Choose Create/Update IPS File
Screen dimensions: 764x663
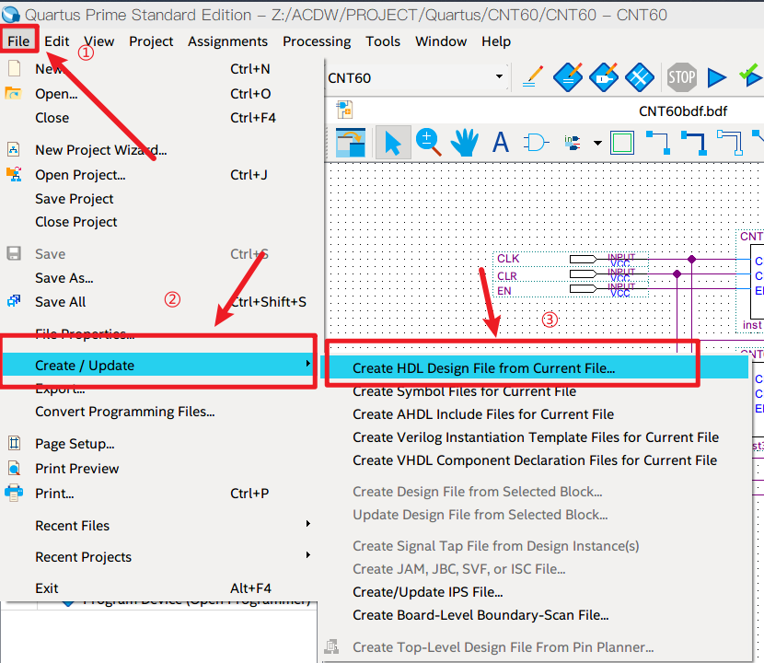click(428, 592)
